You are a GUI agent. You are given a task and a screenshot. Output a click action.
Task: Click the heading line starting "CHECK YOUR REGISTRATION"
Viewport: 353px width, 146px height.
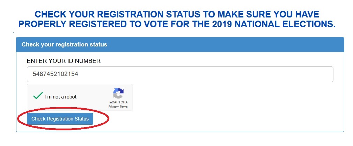point(177,14)
